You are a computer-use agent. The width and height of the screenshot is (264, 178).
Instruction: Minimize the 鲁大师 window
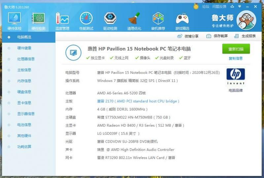(x=247, y=7)
